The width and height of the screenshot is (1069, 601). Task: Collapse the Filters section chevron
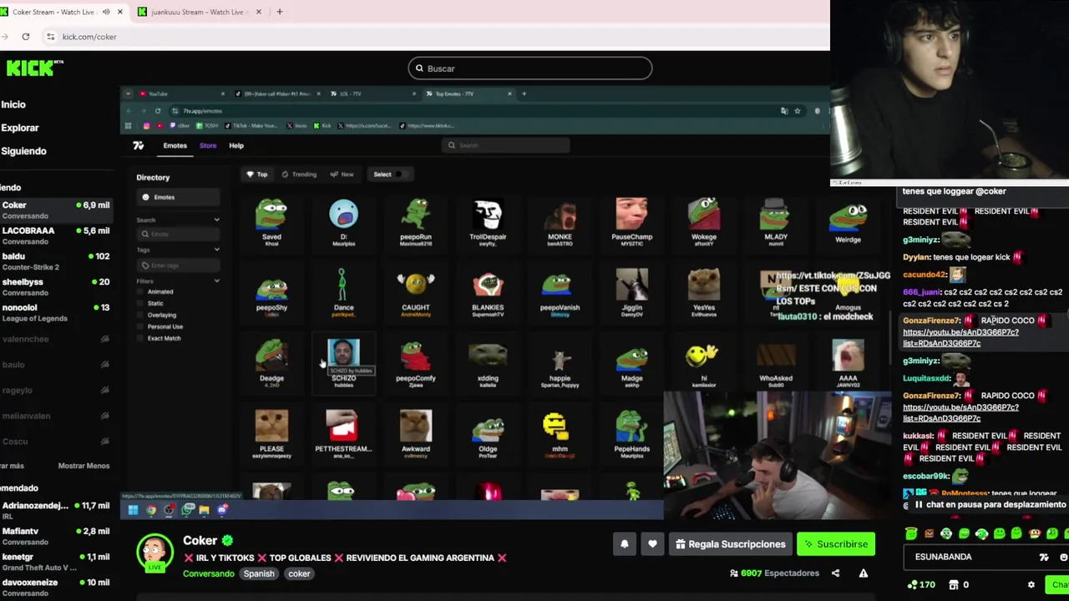coord(216,281)
